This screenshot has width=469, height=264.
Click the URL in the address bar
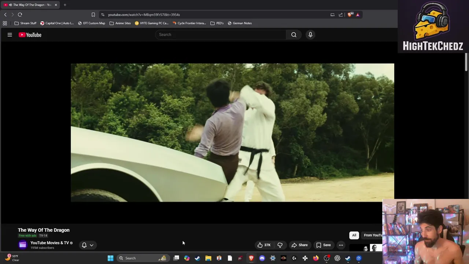point(144,15)
